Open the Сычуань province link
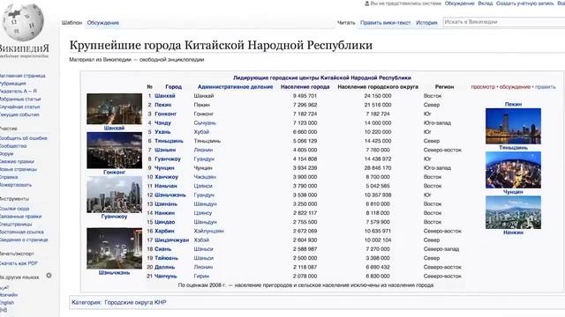 click(x=205, y=123)
